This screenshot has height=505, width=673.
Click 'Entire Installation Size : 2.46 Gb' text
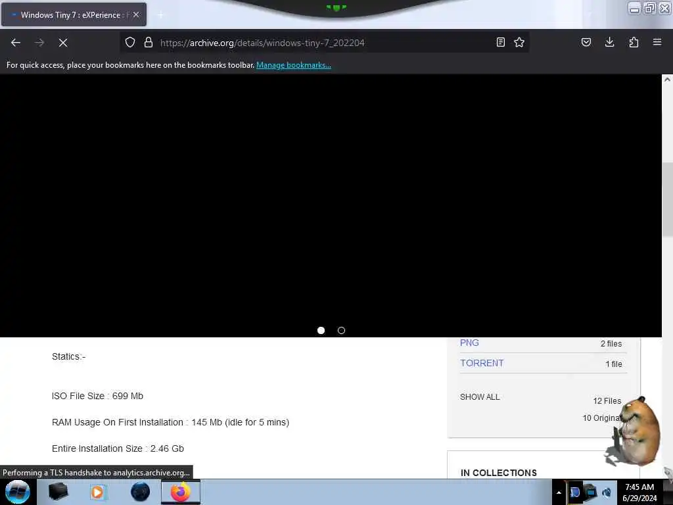click(118, 448)
